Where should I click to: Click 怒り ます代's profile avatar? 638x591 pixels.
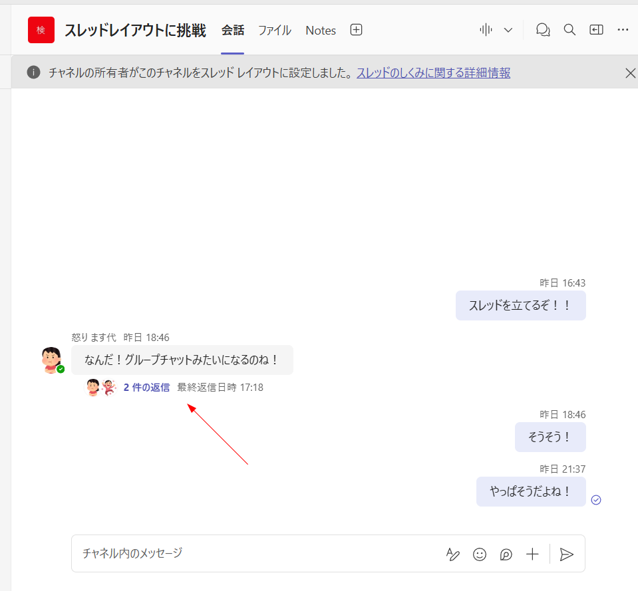click(x=51, y=360)
